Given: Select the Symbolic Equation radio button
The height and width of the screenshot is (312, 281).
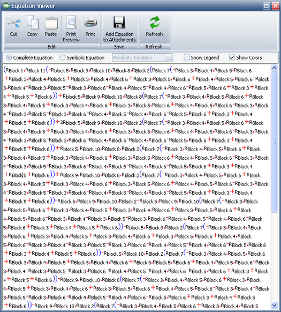Looking at the screenshot, I should tap(63, 57).
